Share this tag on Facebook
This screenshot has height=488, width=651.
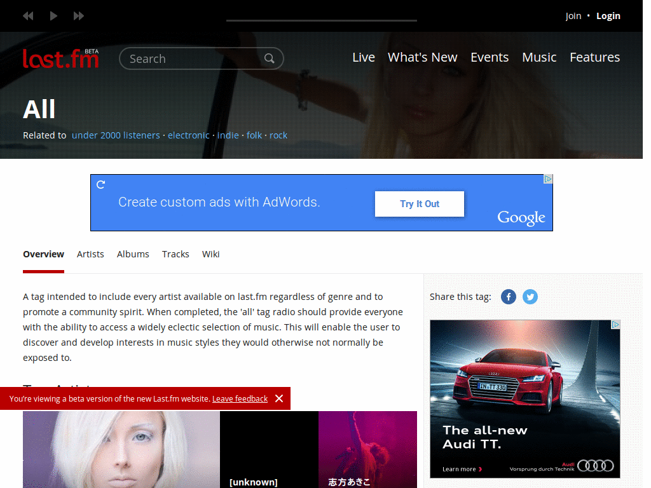(509, 297)
